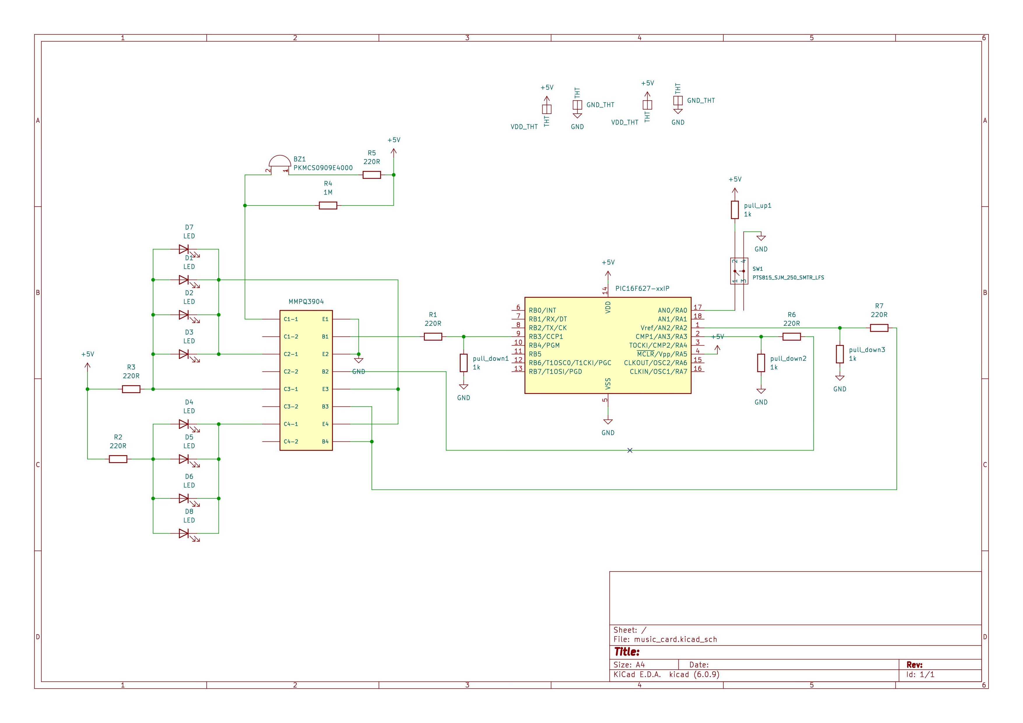Select the D7 LED diode symbol
This screenshot has height=723, width=1023.
pos(184,249)
